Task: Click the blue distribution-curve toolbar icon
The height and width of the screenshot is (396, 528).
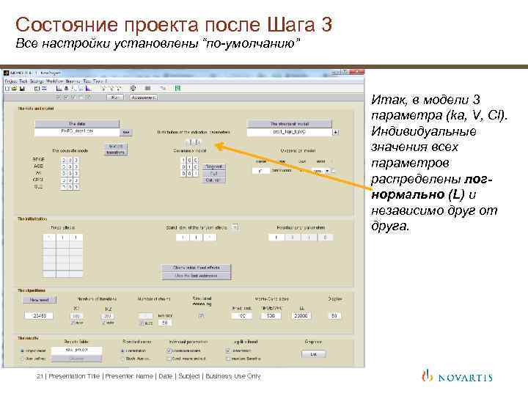Action: pos(88,88)
